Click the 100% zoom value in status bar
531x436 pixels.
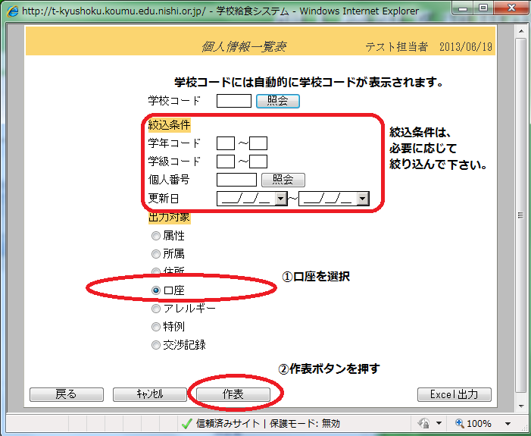479,423
